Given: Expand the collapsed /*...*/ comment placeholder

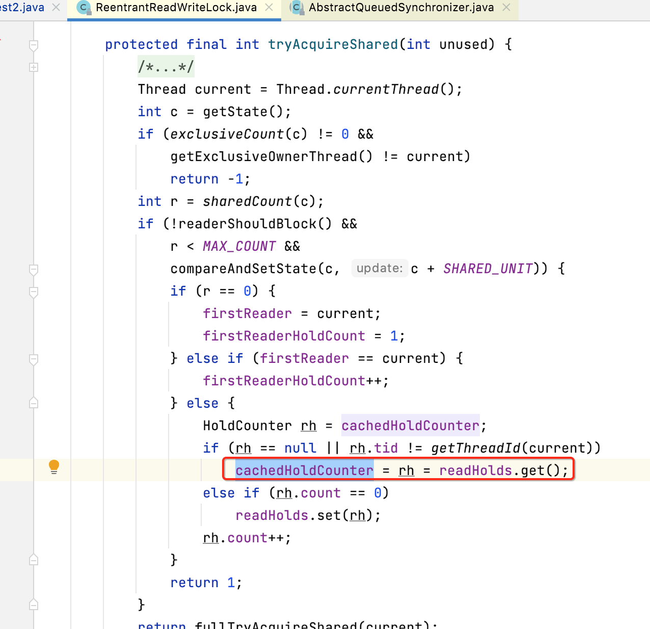Looking at the screenshot, I should point(166,67).
